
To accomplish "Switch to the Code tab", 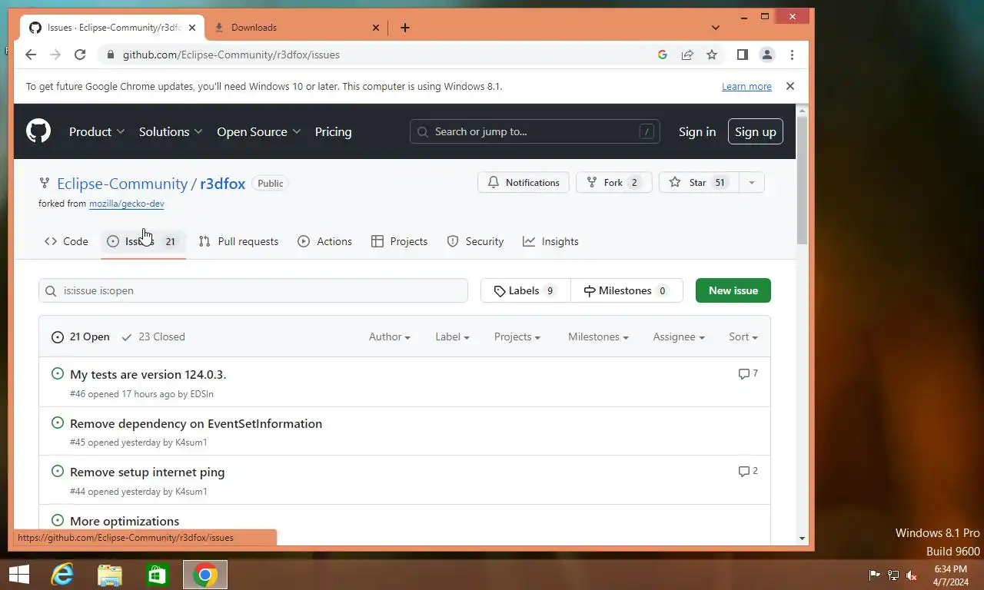I will point(66,241).
